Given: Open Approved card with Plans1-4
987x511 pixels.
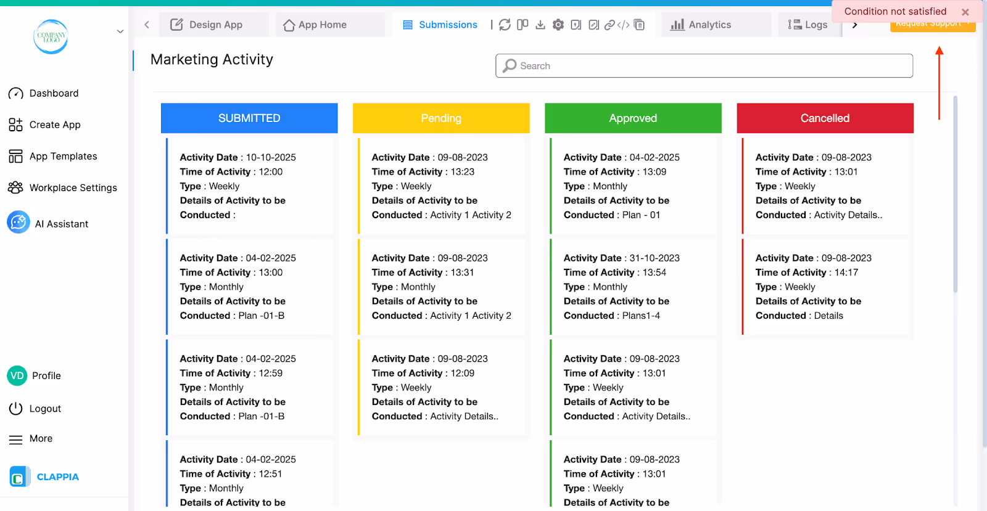Looking at the screenshot, I should pyautogui.click(x=634, y=287).
